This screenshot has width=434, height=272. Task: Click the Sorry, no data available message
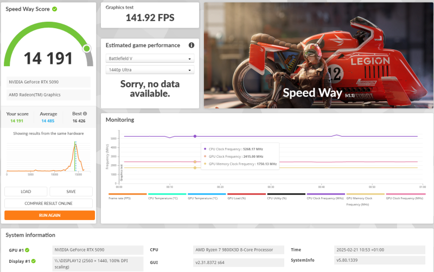click(150, 89)
